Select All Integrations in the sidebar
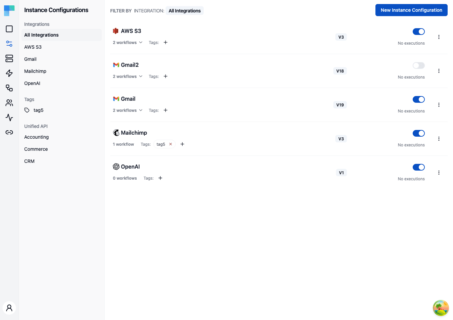Image resolution: width=453 pixels, height=320 pixels. (x=61, y=35)
